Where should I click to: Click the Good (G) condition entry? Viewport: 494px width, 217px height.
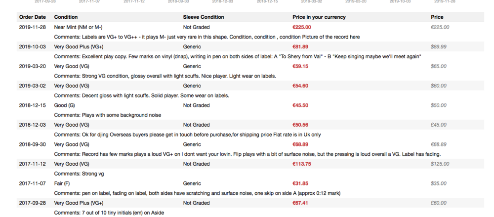pyautogui.click(x=64, y=106)
